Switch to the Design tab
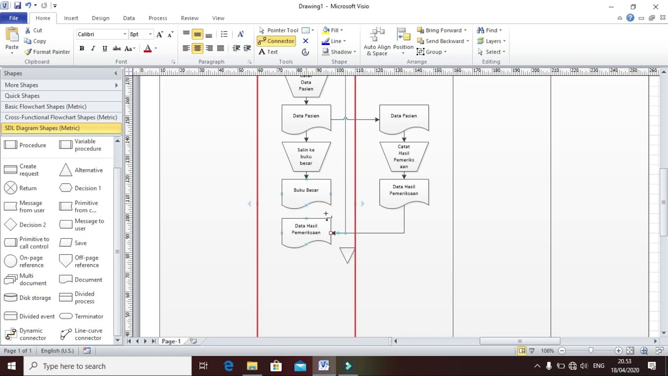Screen dimensions: 668x376 101,18
